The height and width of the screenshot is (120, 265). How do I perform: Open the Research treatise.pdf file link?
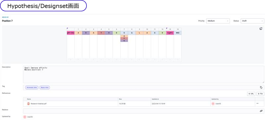(x=38, y=104)
